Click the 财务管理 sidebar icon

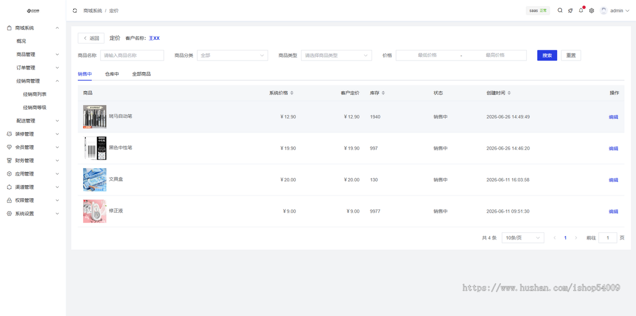(10, 161)
